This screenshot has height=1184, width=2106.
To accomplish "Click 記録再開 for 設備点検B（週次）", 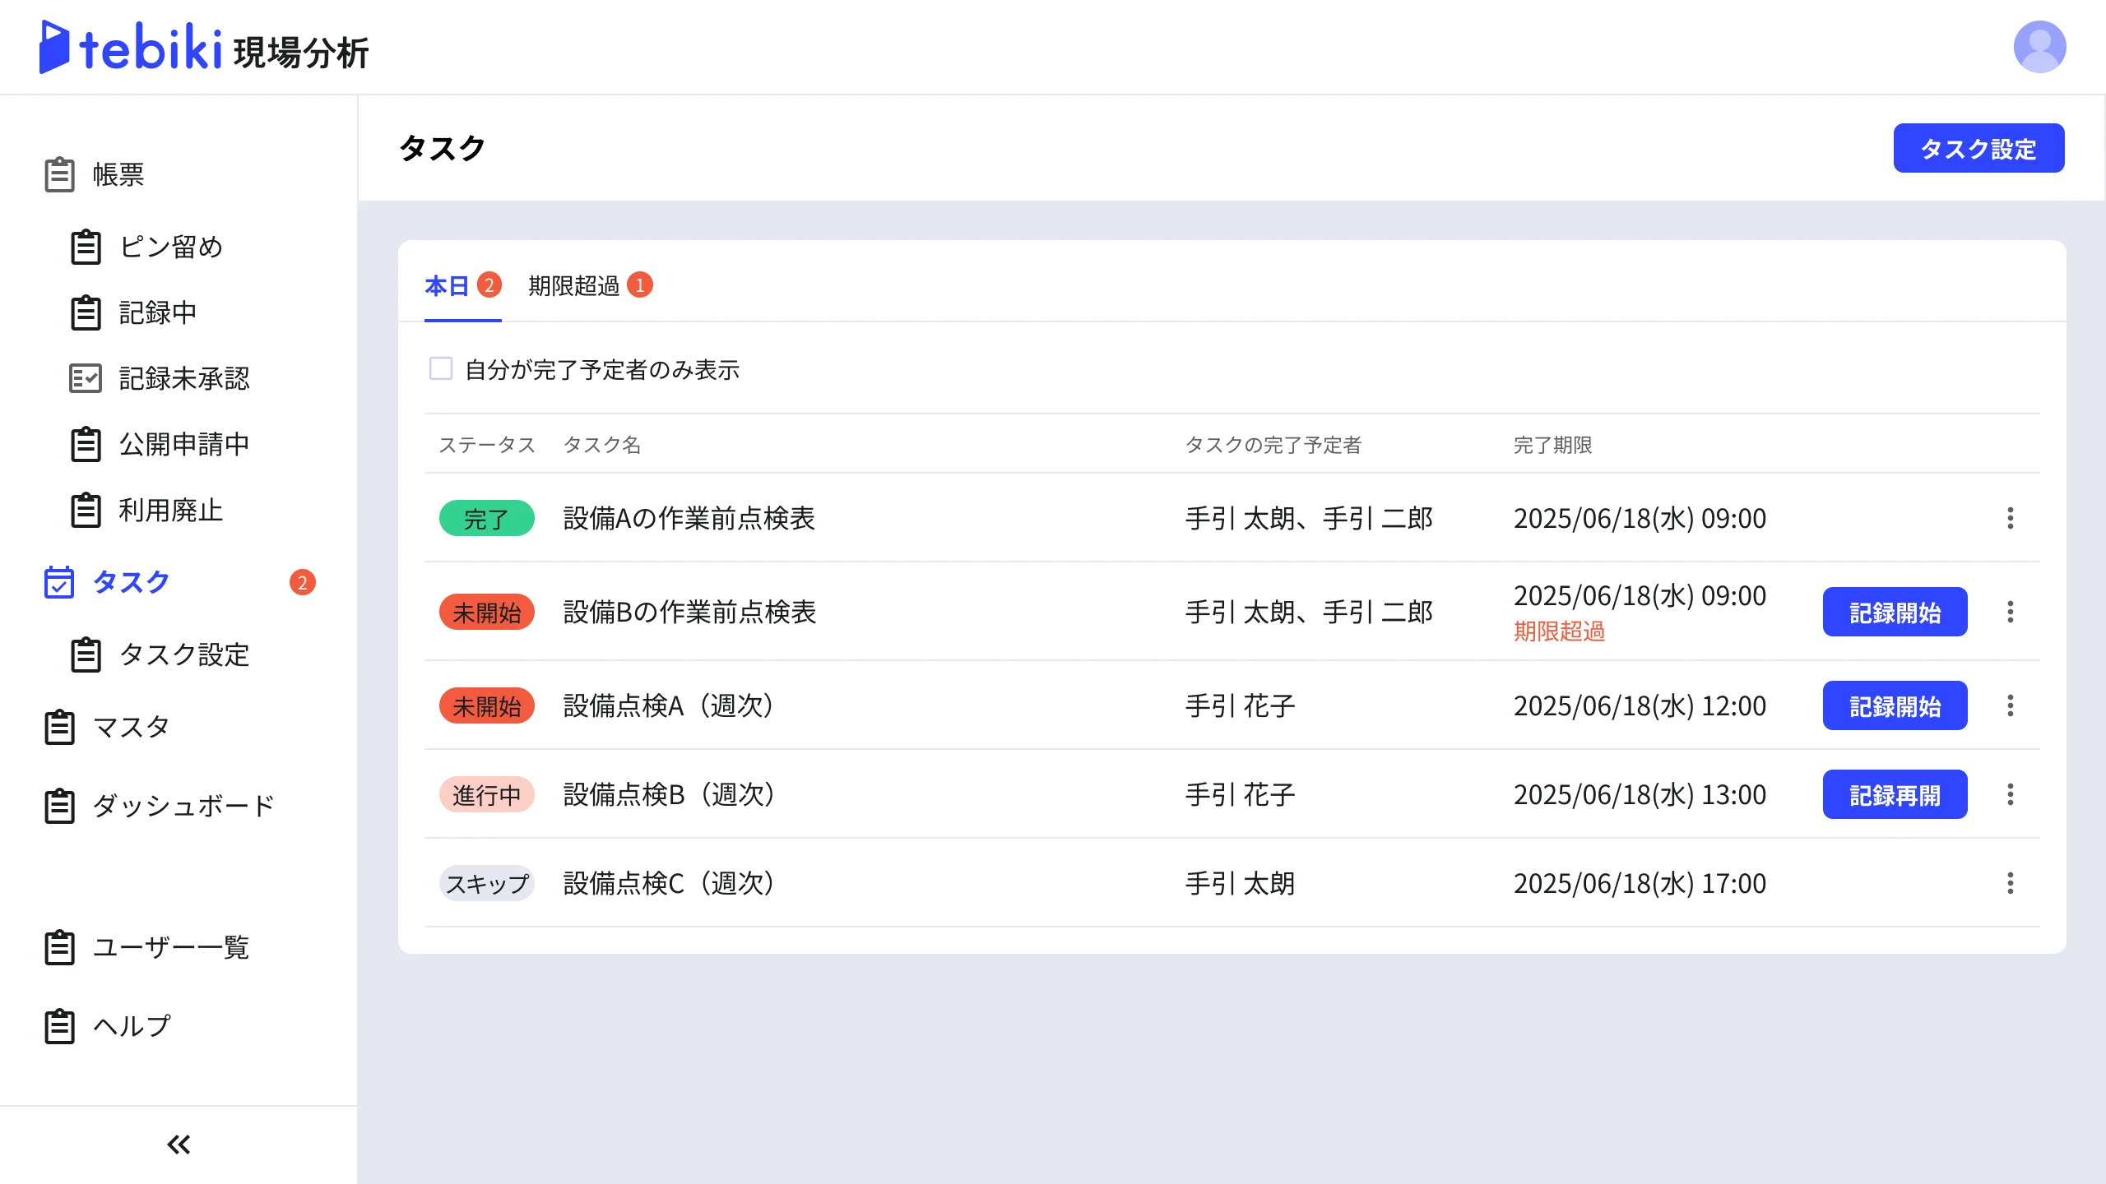I will [1894, 794].
